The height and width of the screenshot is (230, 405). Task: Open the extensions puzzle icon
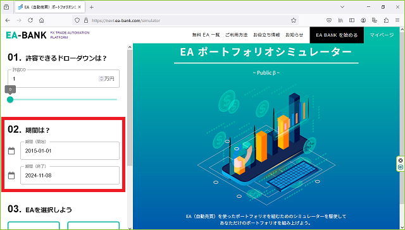(x=386, y=20)
